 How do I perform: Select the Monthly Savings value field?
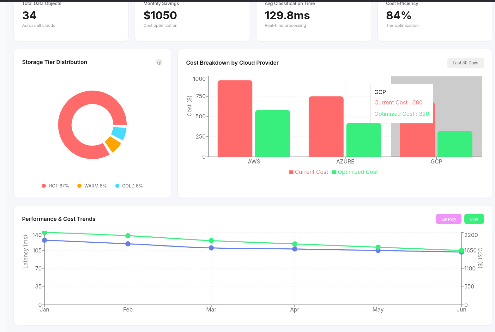160,15
